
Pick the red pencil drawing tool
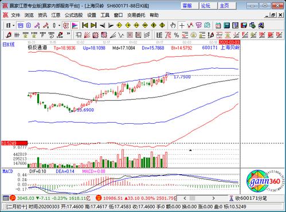(x=9, y=35)
